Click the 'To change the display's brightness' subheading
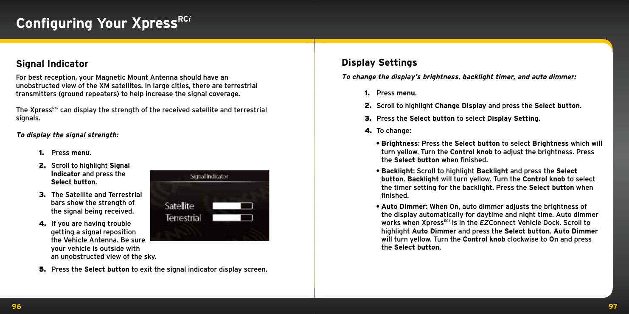 pos(459,77)
